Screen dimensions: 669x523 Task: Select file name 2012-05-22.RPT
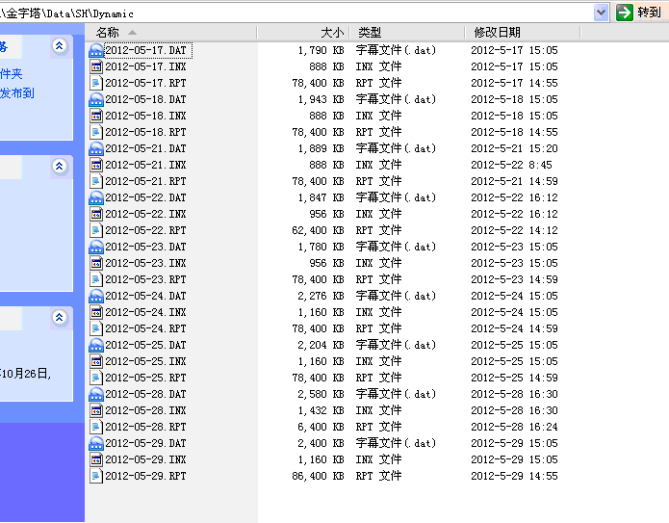(146, 230)
